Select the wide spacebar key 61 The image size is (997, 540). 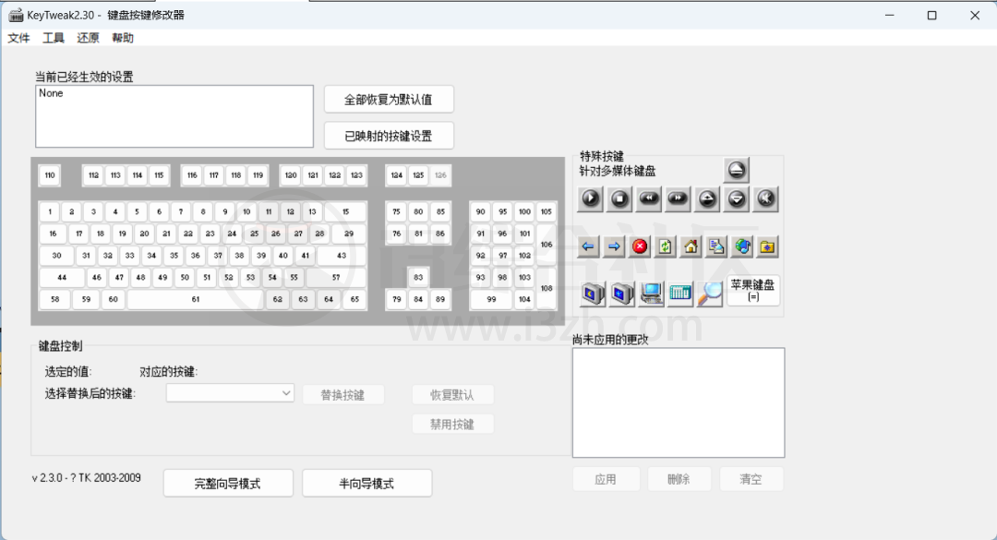tap(195, 299)
